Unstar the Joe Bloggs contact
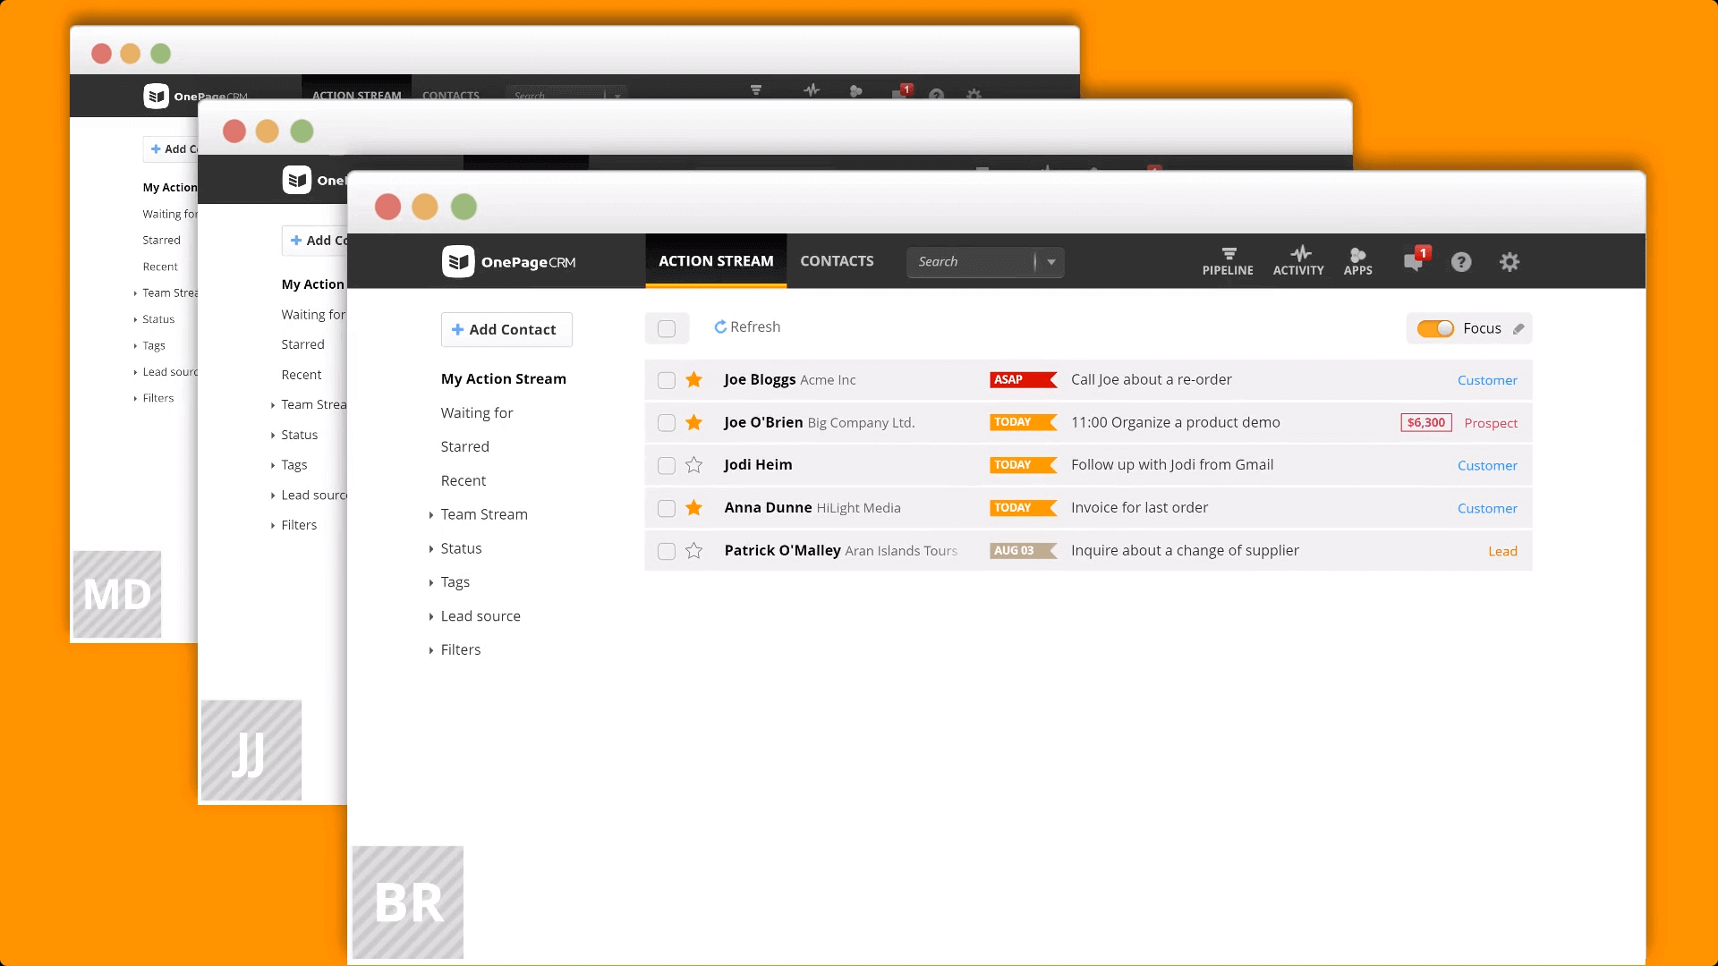Viewport: 1718px width, 966px height. [x=693, y=380]
